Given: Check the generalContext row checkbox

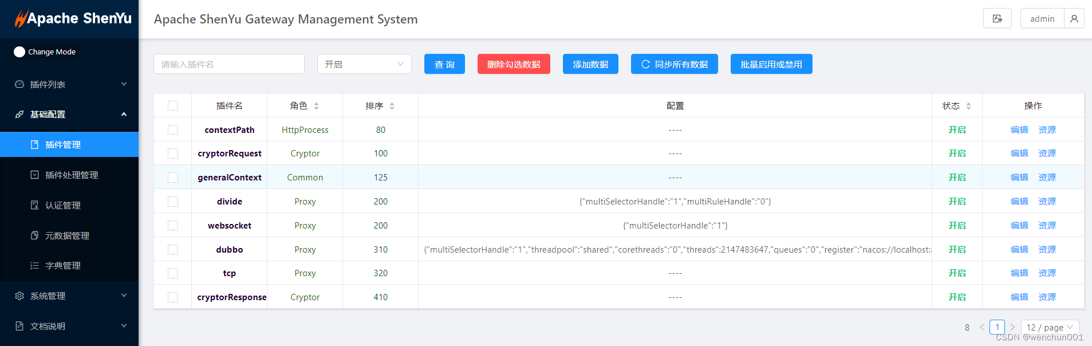Looking at the screenshot, I should click(173, 178).
